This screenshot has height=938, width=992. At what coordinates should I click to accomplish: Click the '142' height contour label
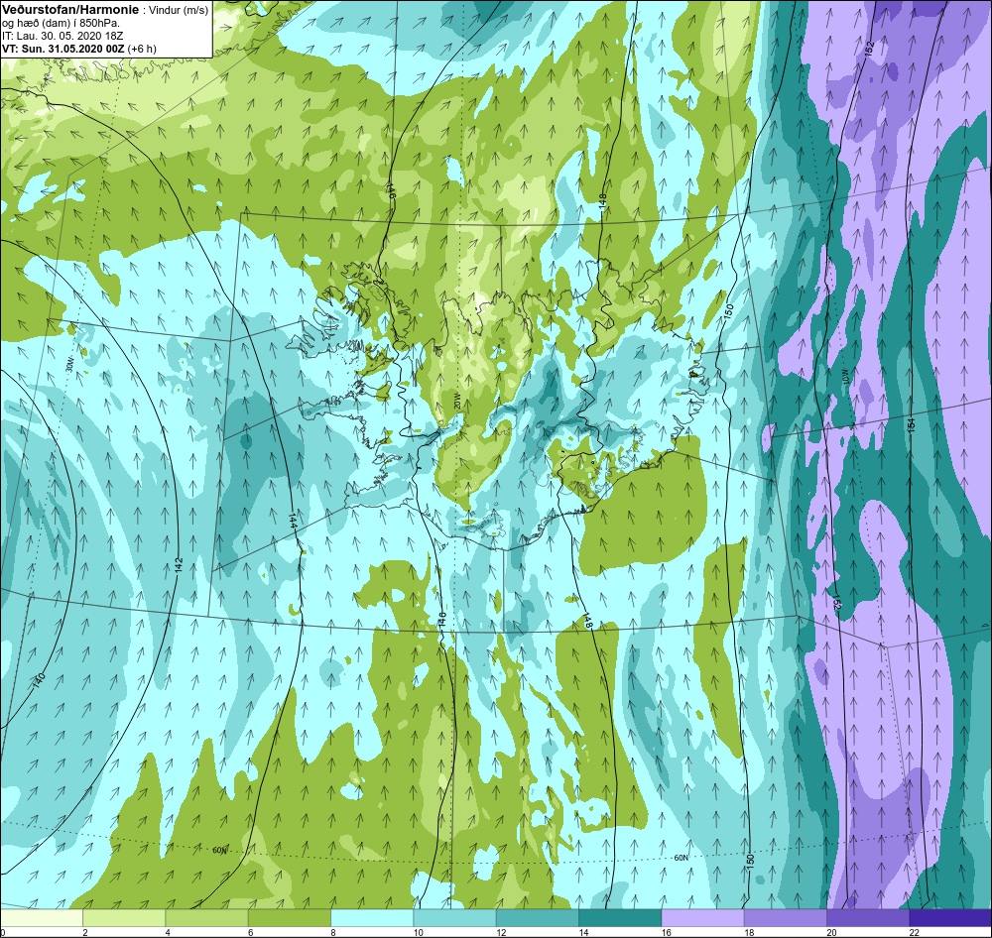tap(178, 563)
